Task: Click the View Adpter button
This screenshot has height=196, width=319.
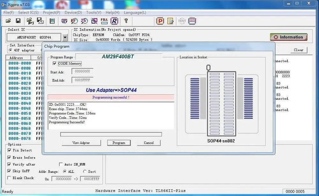Action: (x=81, y=143)
